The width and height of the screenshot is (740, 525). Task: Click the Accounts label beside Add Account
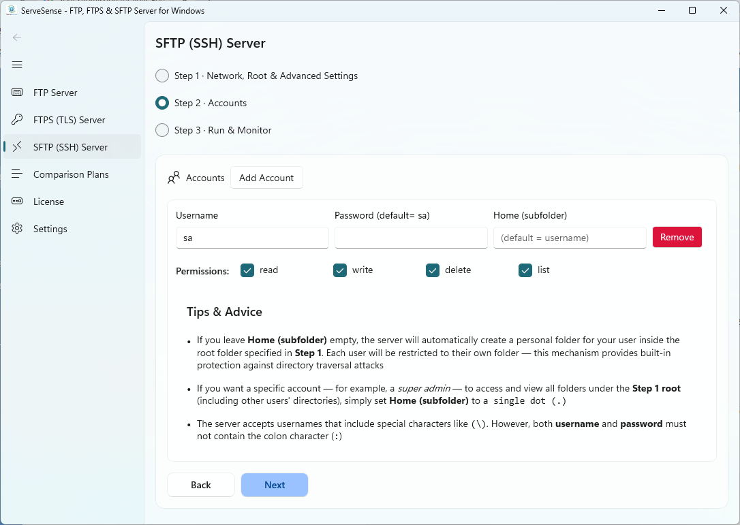[x=205, y=178]
